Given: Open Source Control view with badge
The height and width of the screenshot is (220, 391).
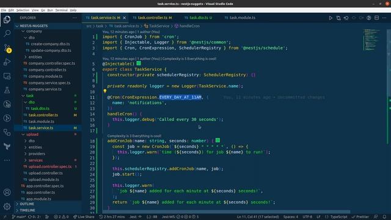Looking at the screenshot, I should click(x=7, y=48).
